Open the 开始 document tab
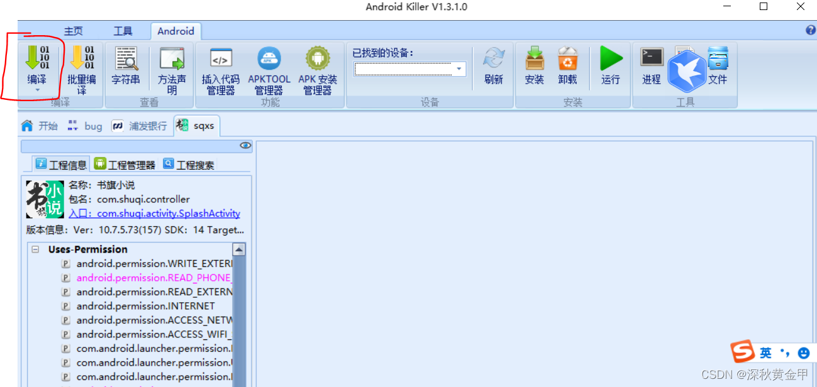 click(40, 126)
